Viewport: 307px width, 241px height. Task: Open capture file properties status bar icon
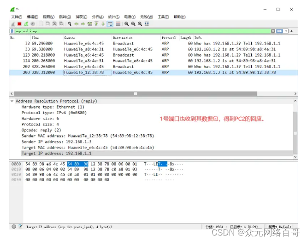pos(20,227)
